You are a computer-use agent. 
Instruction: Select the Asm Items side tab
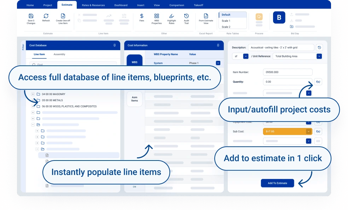click(x=134, y=99)
